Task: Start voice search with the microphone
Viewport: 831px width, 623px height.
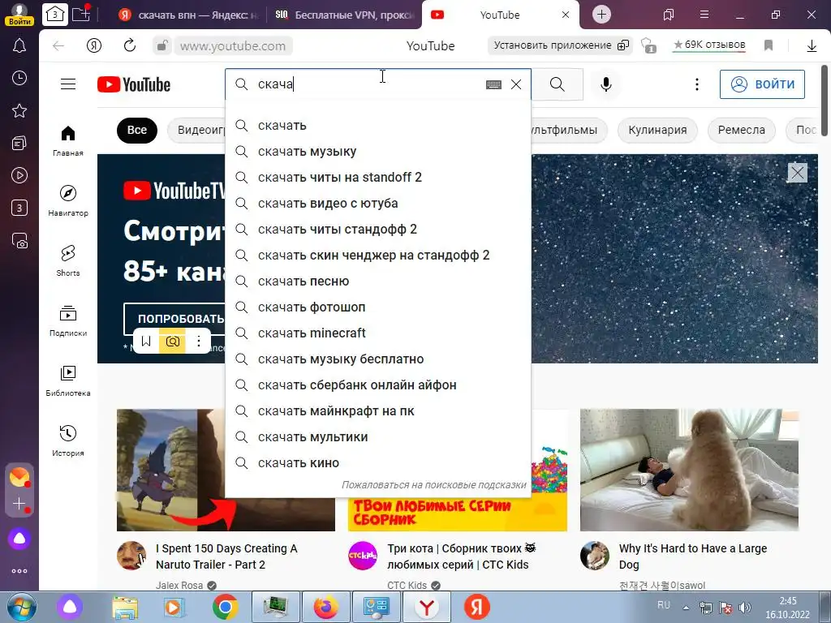Action: [x=605, y=84]
